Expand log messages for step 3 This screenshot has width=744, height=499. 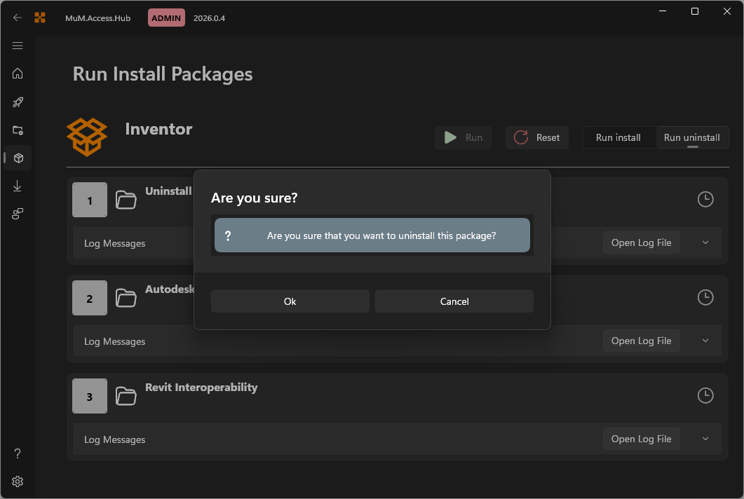pyautogui.click(x=705, y=439)
